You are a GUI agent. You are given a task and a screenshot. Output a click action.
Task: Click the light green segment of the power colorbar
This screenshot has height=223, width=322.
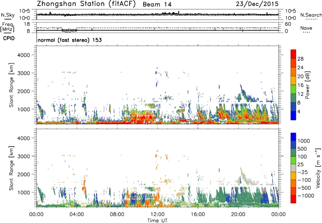[293, 89]
